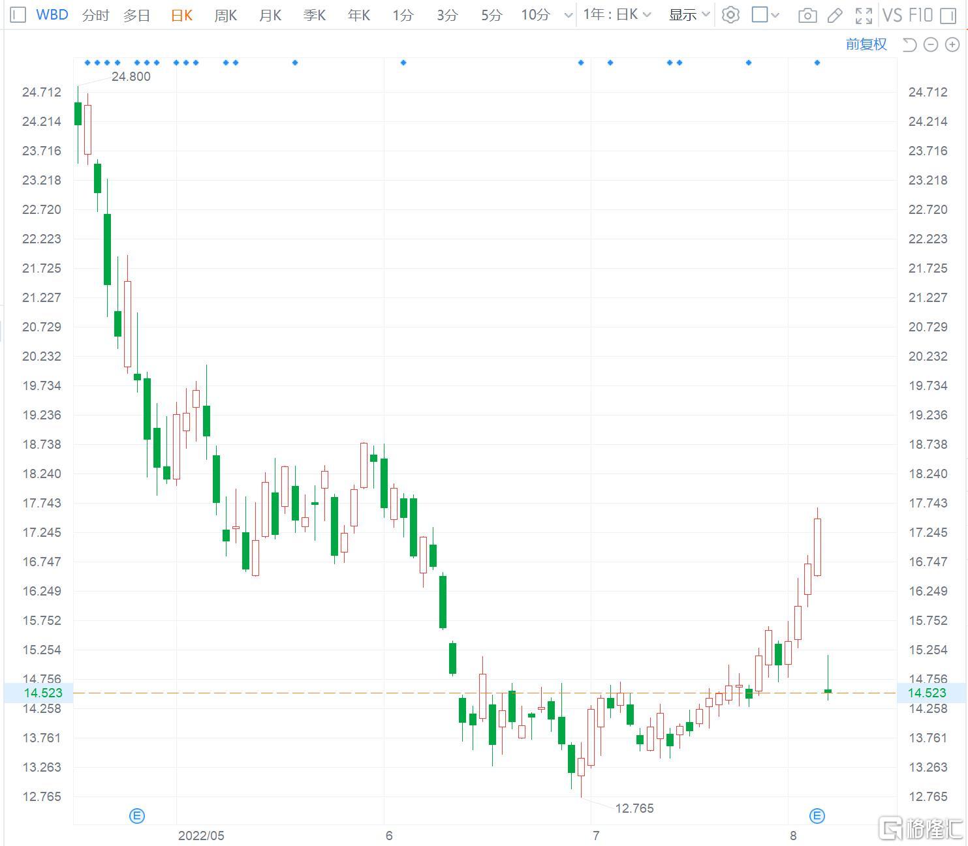The width and height of the screenshot is (968, 846).
Task: Expand more minute intervals after 10分
Action: pos(568,15)
